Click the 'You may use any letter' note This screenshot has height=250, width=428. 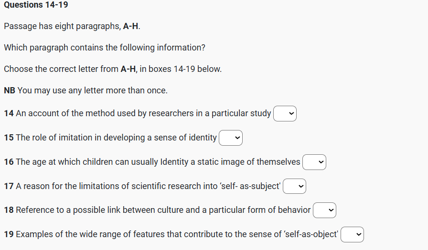92,90
